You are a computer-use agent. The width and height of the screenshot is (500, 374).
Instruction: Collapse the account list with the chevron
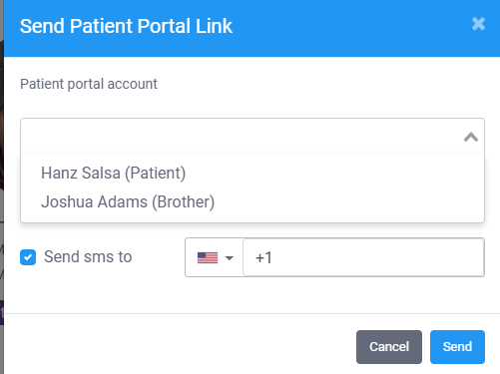pos(471,137)
